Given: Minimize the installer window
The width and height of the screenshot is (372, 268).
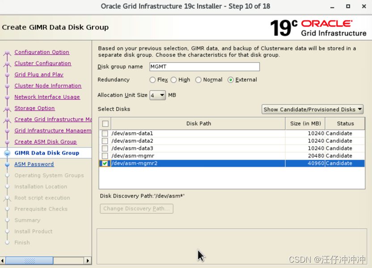Looking at the screenshot, I should (x=332, y=7).
